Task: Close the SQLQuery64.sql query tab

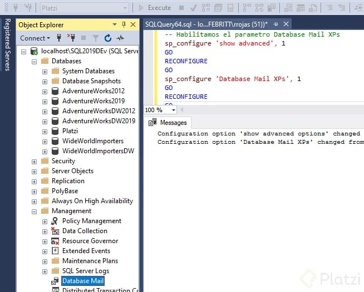Action: click(x=286, y=24)
